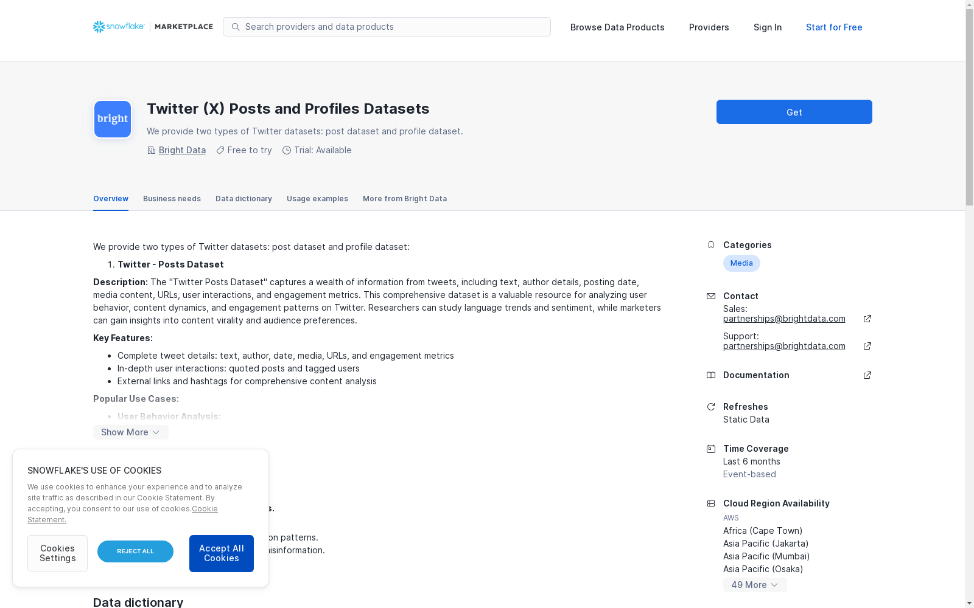This screenshot has height=608, width=974.
Task: Click the search magnifier icon
Action: point(236,27)
